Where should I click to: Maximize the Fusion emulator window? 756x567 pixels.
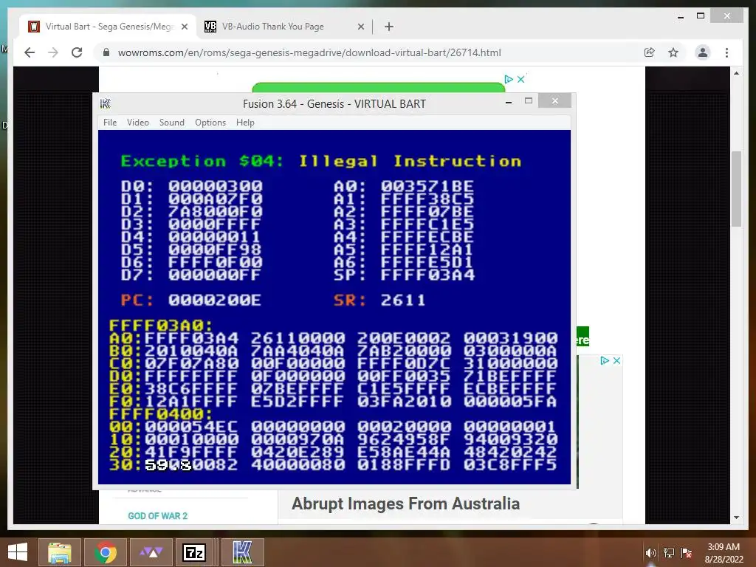(529, 100)
